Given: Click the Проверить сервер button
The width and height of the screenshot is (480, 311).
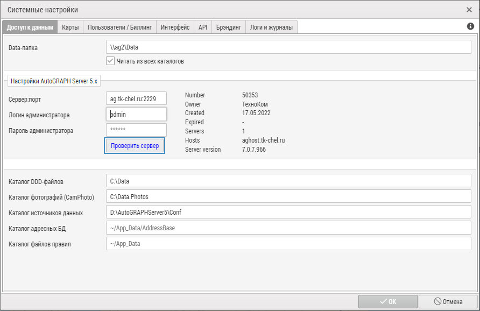Looking at the screenshot, I should (135, 146).
